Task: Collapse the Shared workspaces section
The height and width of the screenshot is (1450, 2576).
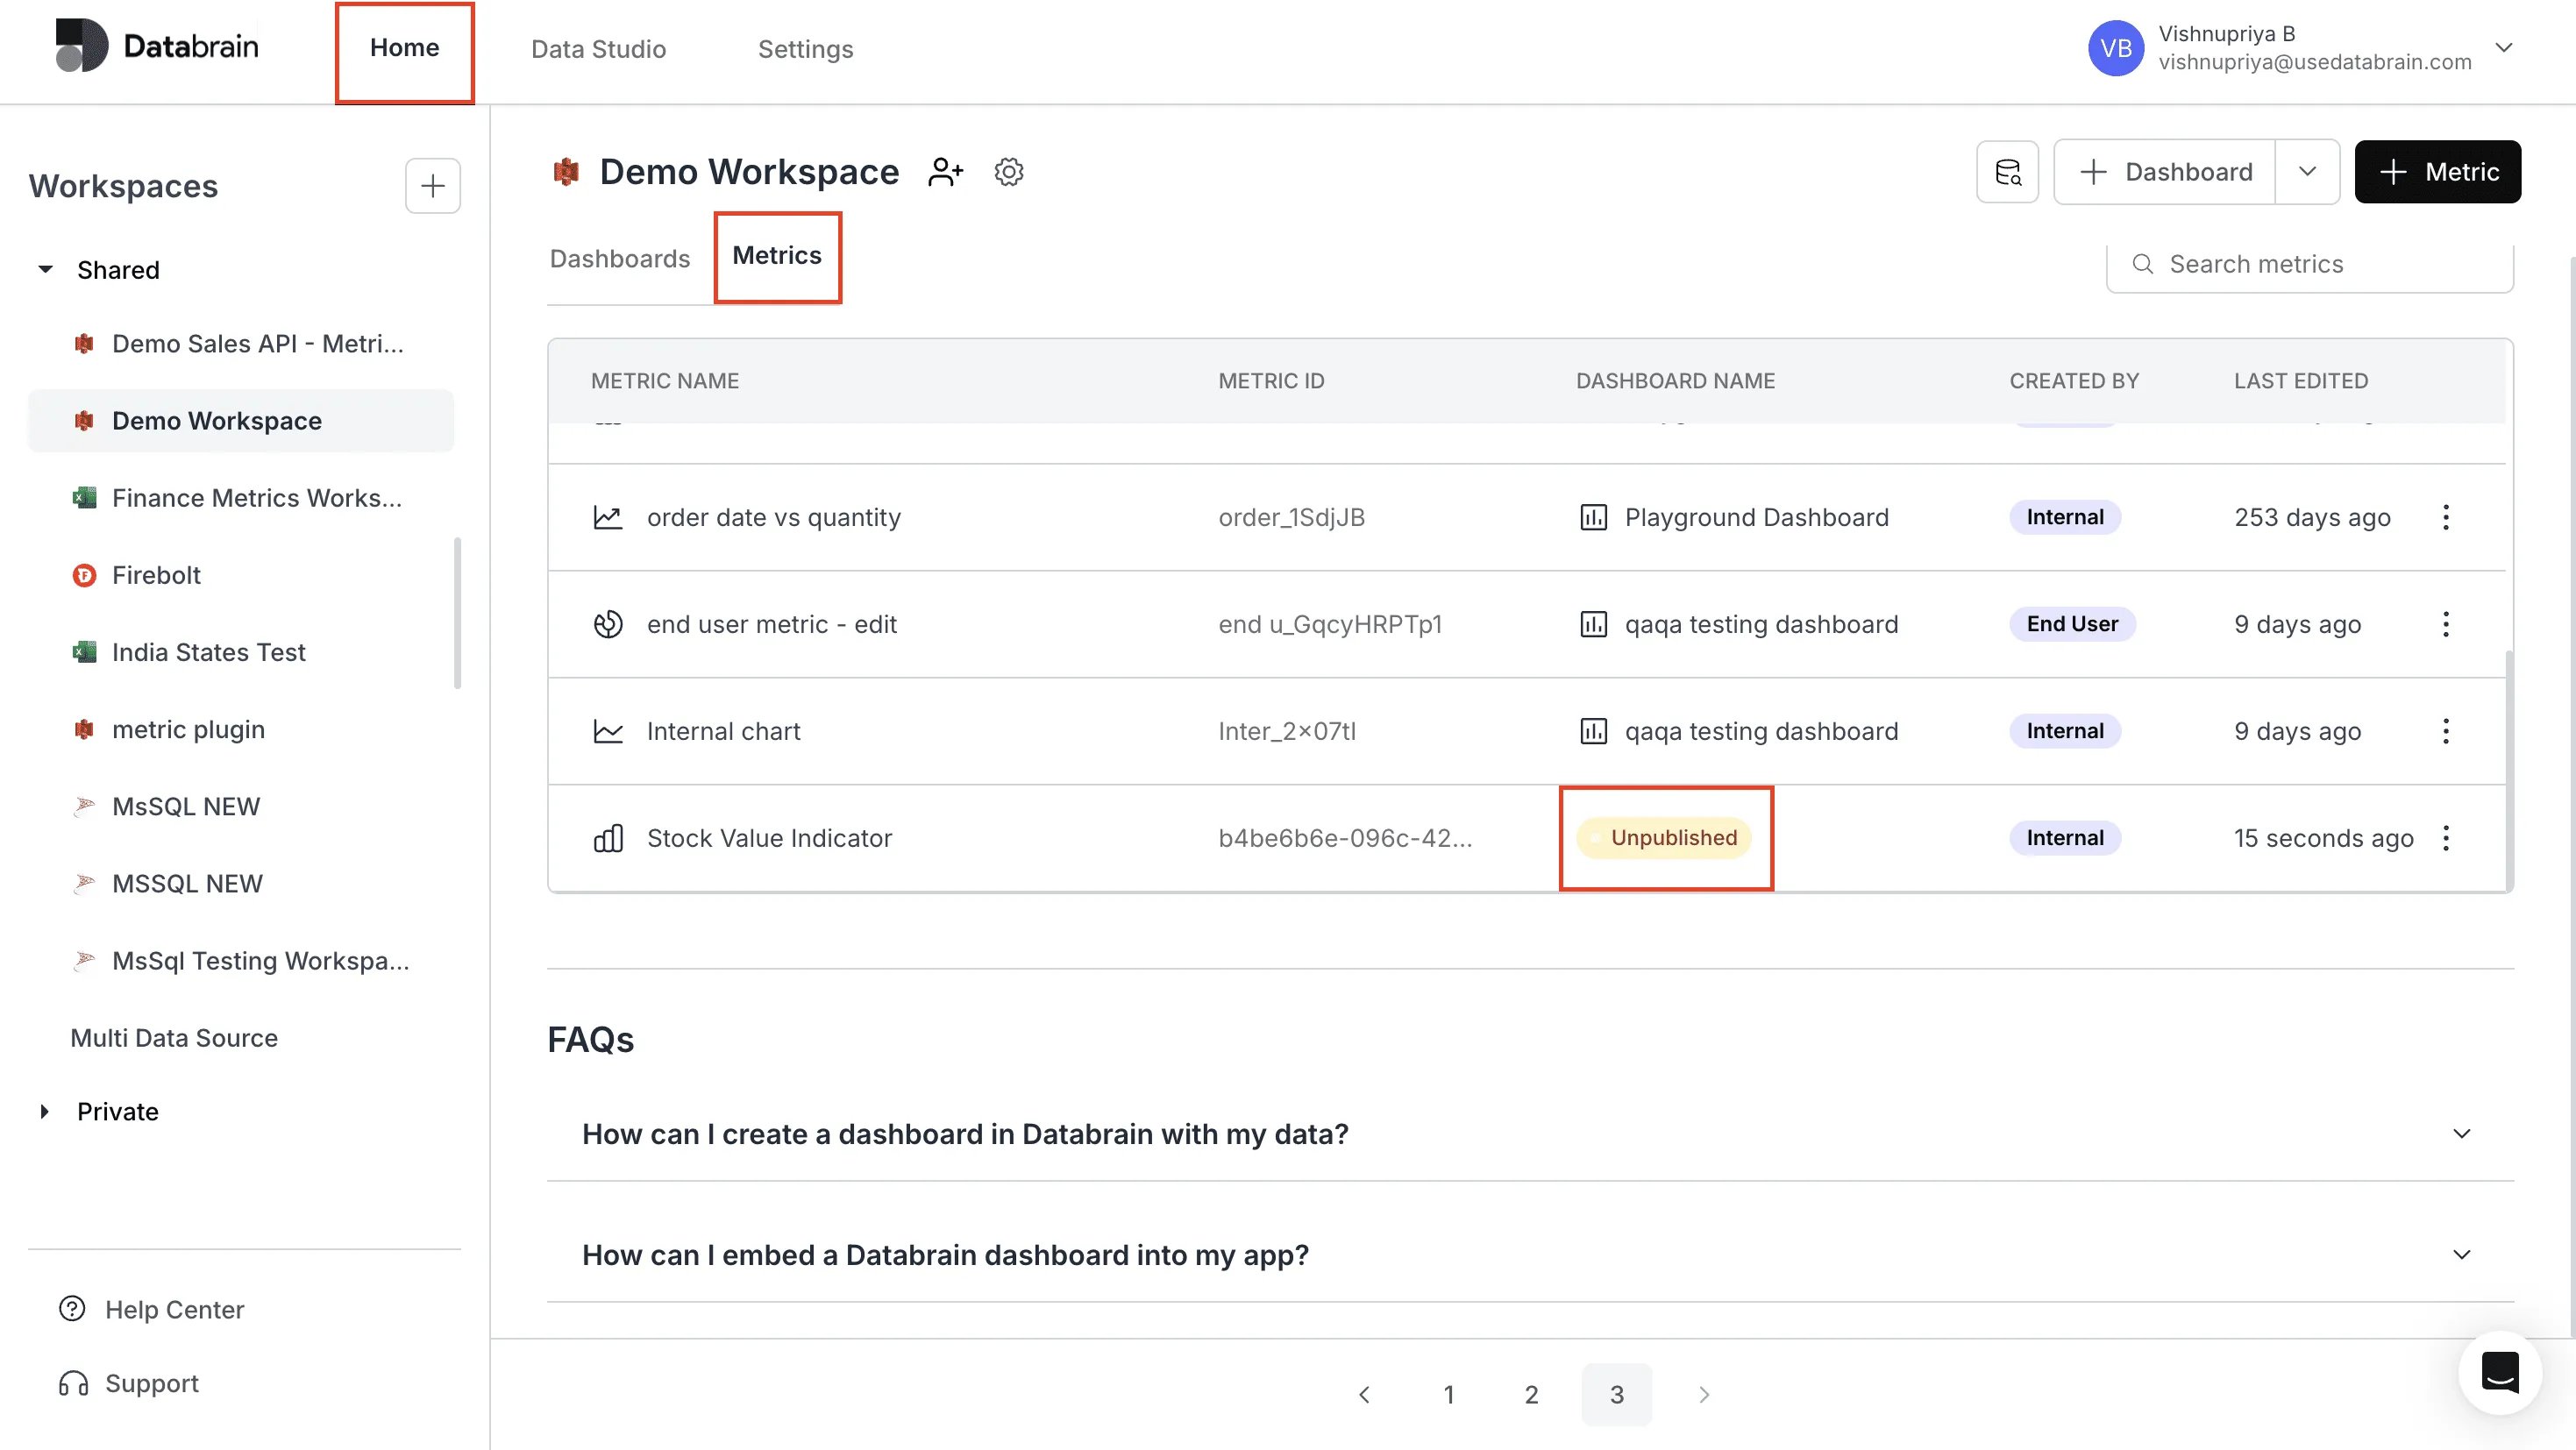Action: 45,270
